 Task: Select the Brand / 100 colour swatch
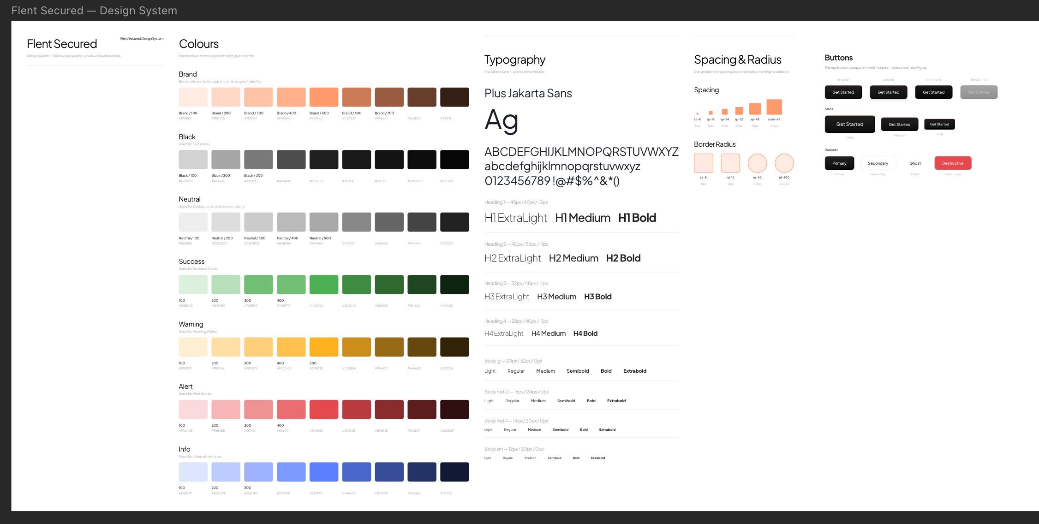[x=193, y=97]
